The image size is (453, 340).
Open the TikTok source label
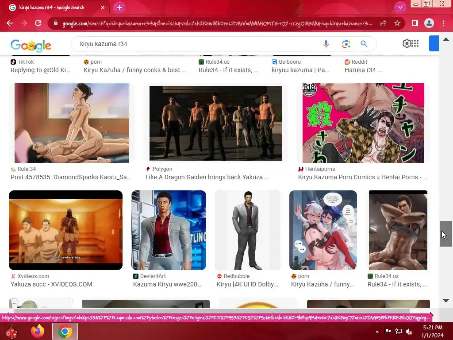click(x=26, y=62)
